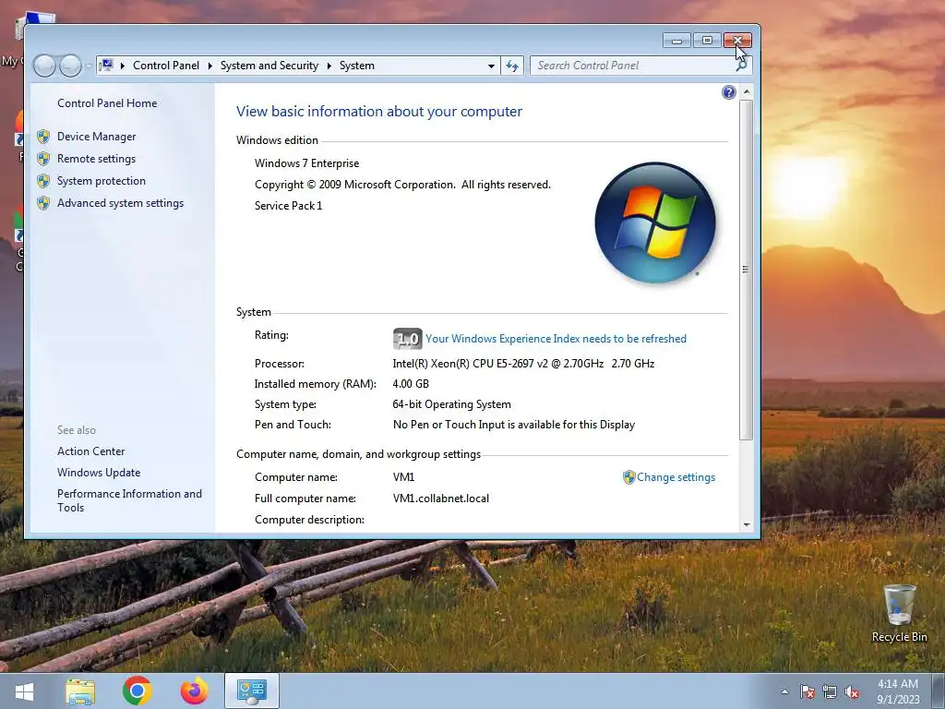Open Action Center flag tray icon
Screen dimensions: 945x709
(x=807, y=691)
